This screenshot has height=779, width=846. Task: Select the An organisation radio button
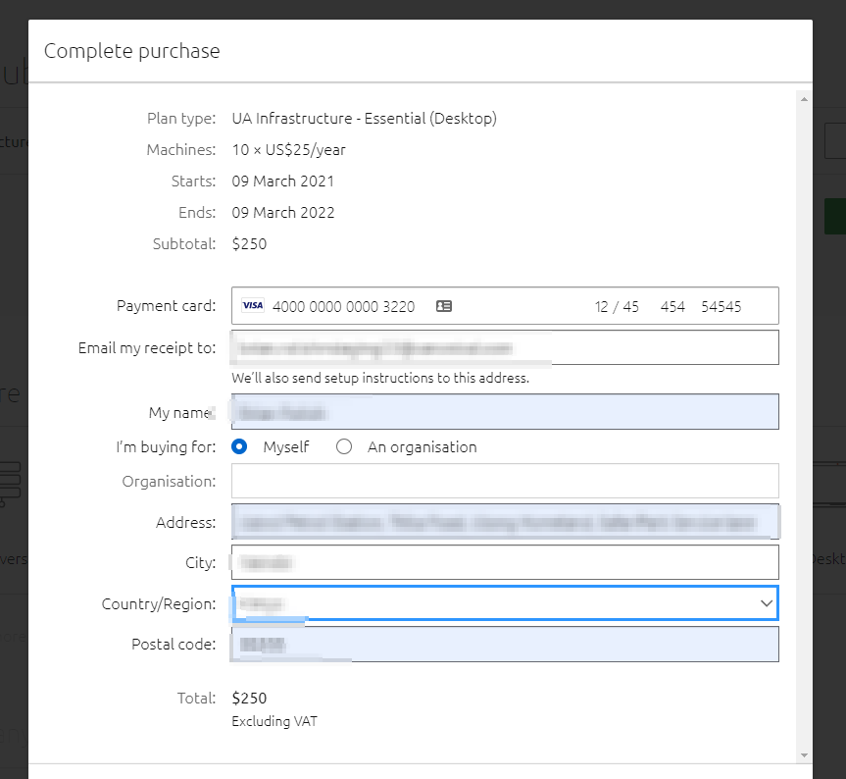344,446
